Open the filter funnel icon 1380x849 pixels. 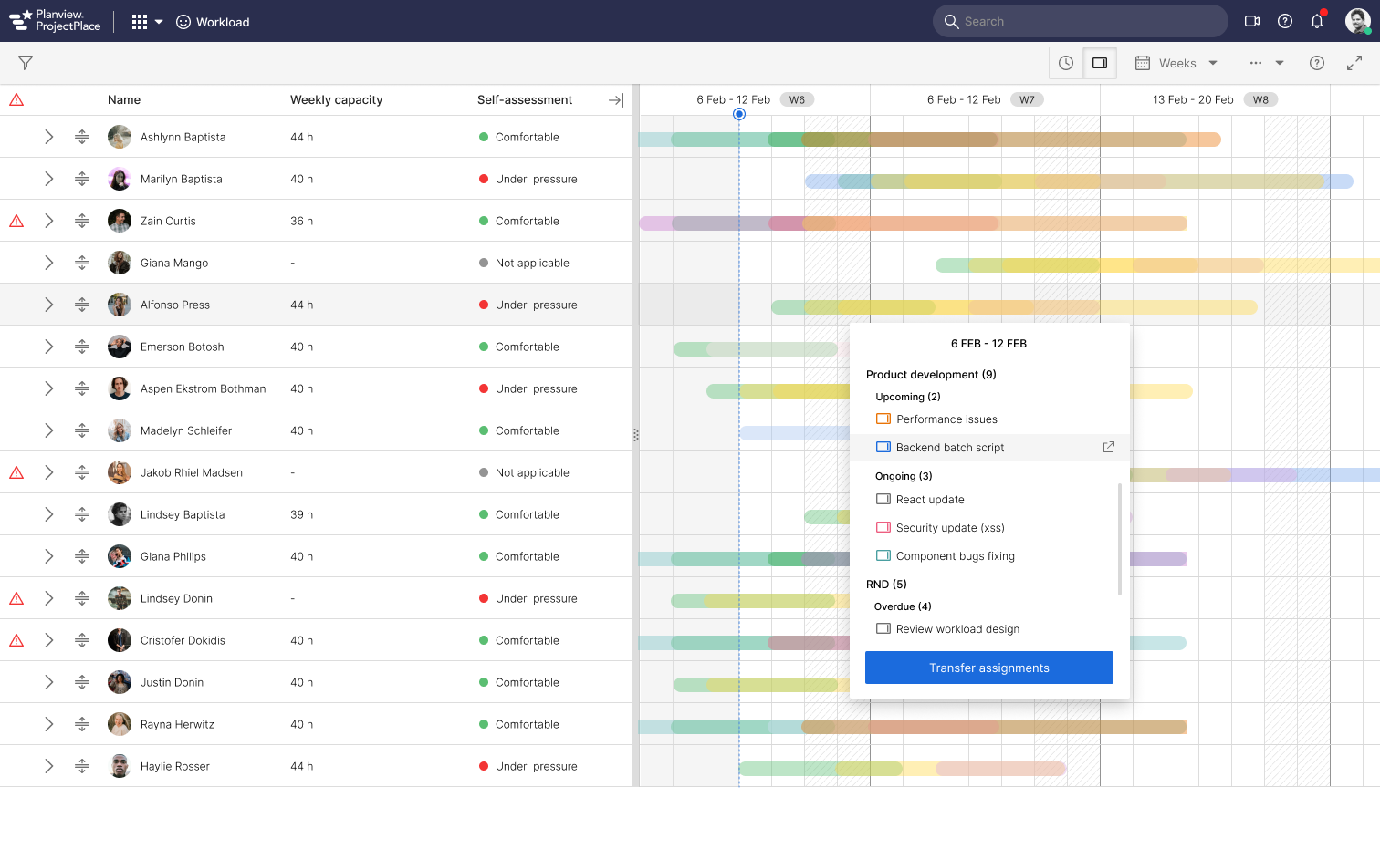(x=26, y=63)
